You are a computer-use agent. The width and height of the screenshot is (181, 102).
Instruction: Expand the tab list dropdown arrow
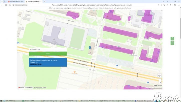4,1
